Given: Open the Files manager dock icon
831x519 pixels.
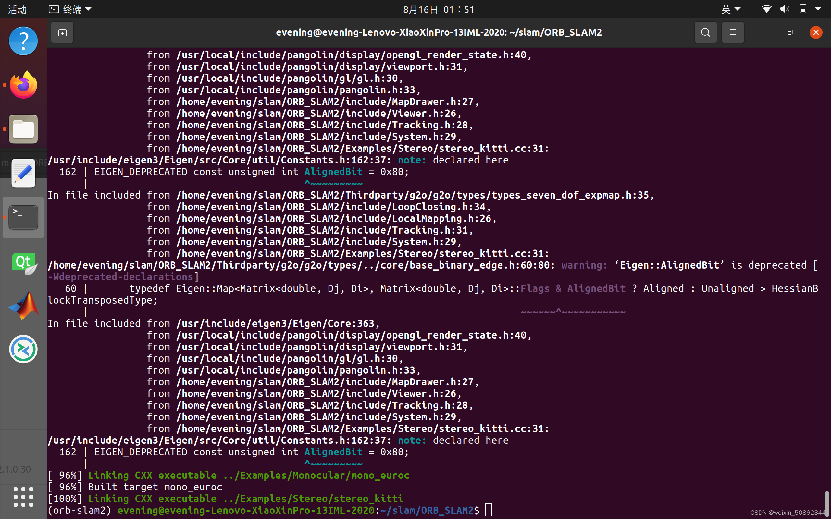Looking at the screenshot, I should tap(23, 129).
